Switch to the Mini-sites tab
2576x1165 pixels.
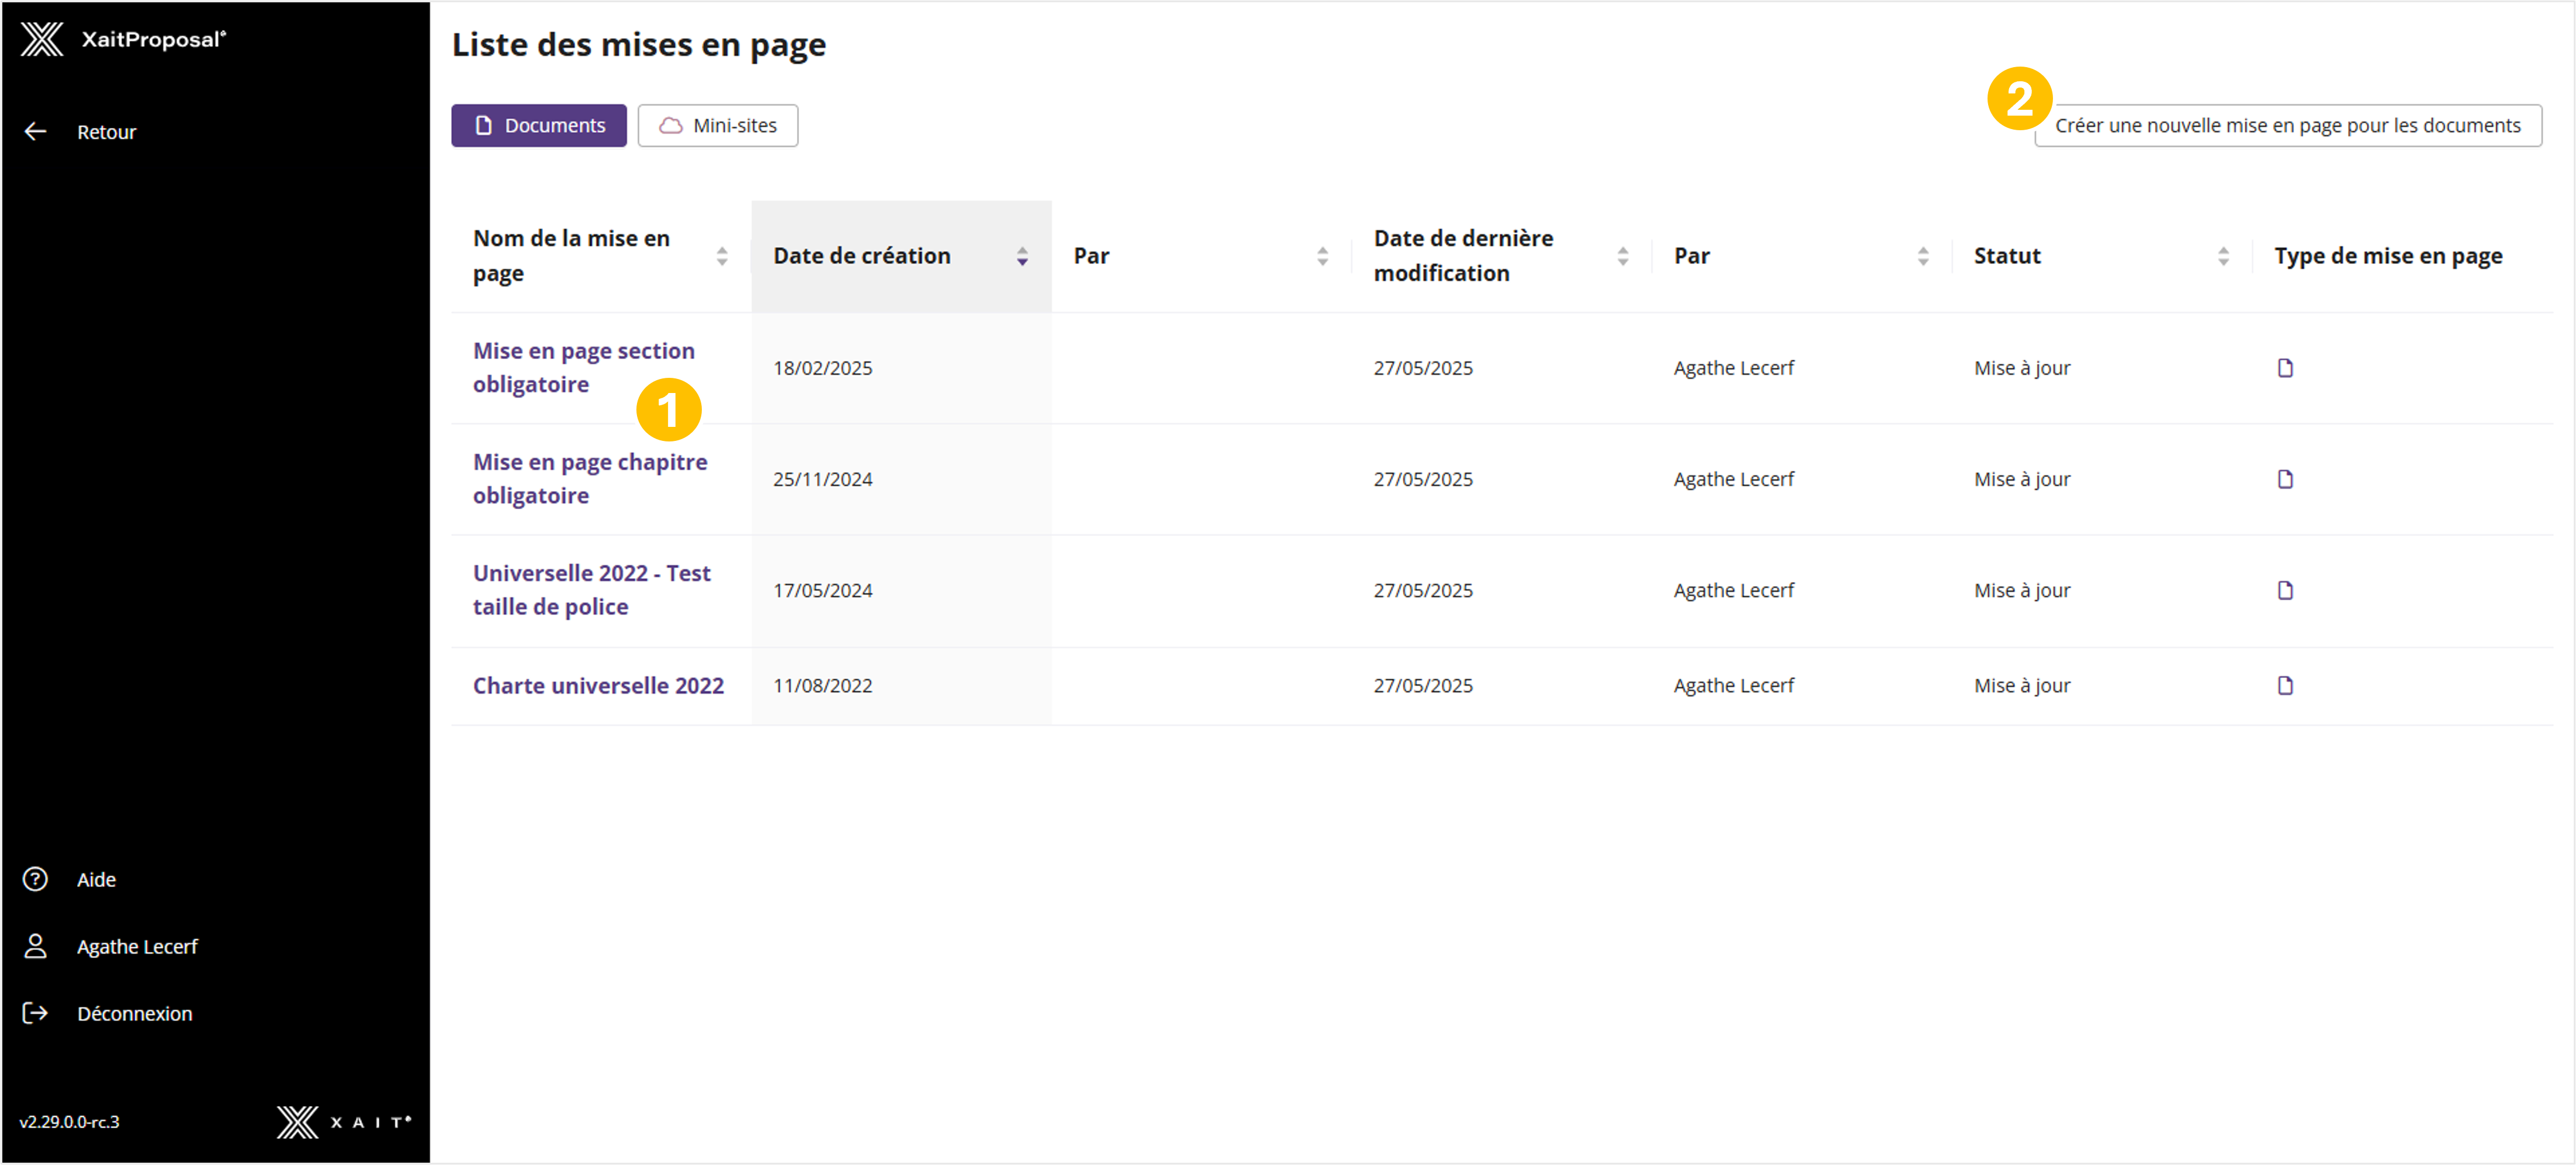[718, 126]
